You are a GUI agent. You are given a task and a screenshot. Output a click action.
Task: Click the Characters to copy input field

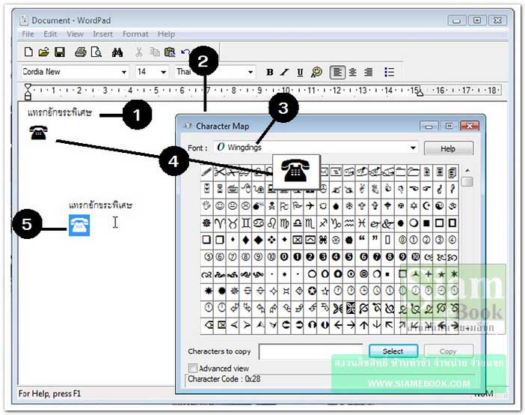310,351
